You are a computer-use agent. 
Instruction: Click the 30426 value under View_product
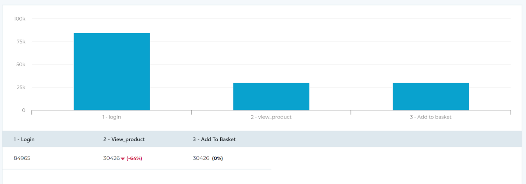(111, 158)
